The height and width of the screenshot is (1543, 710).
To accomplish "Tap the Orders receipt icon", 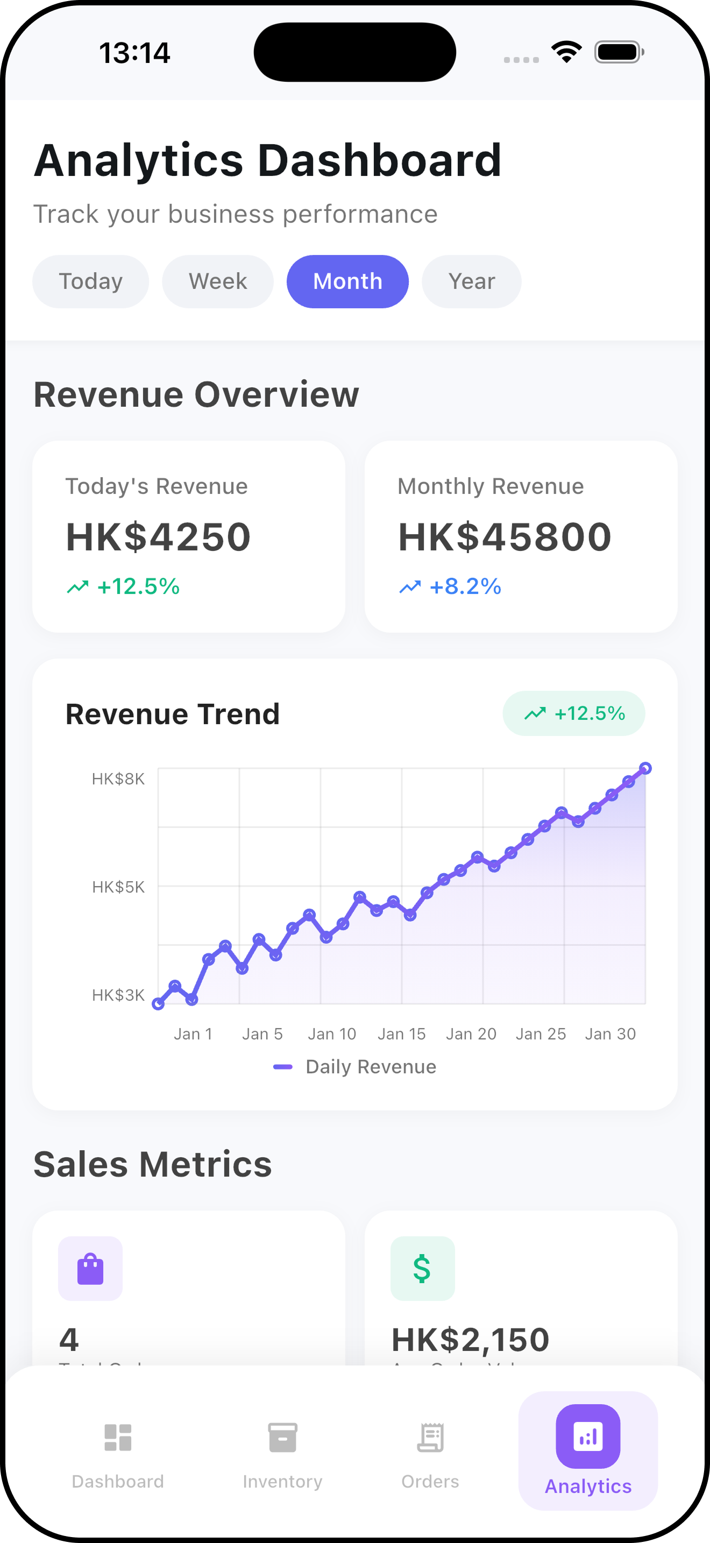I will coord(430,1438).
